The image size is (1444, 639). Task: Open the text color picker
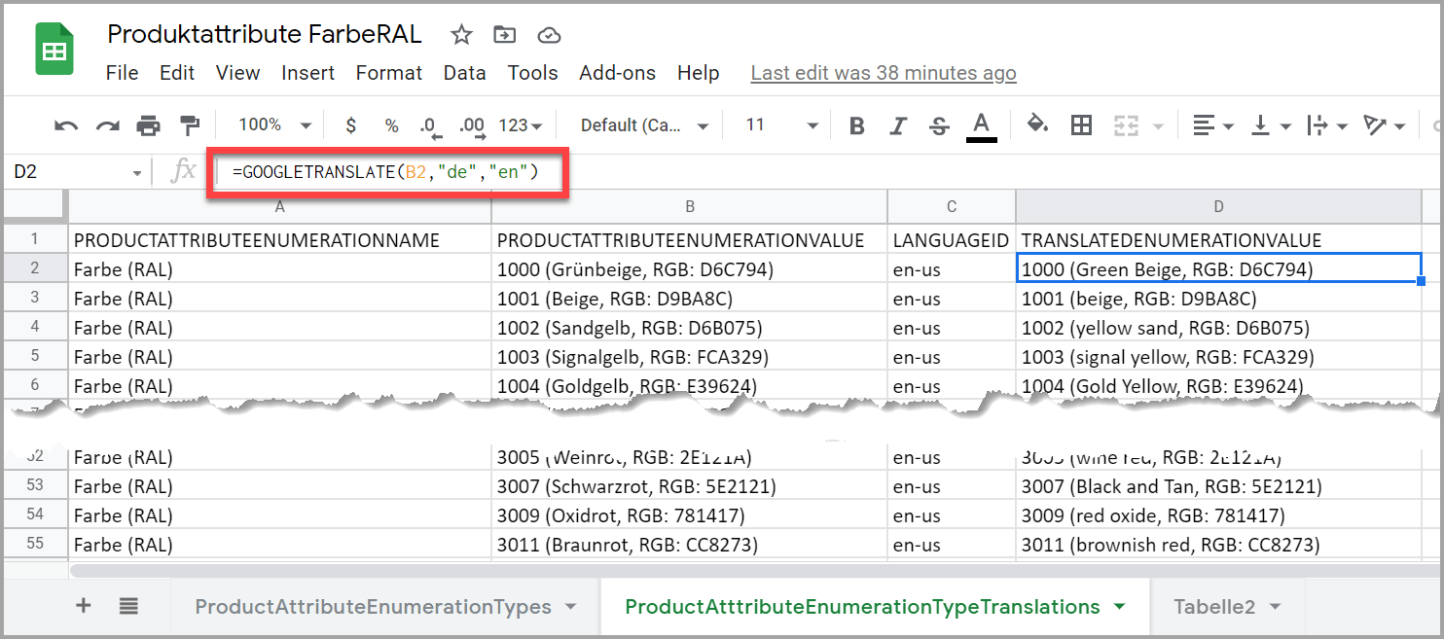coord(982,125)
